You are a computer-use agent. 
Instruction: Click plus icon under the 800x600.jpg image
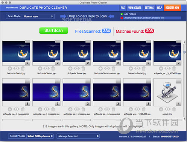161,68
